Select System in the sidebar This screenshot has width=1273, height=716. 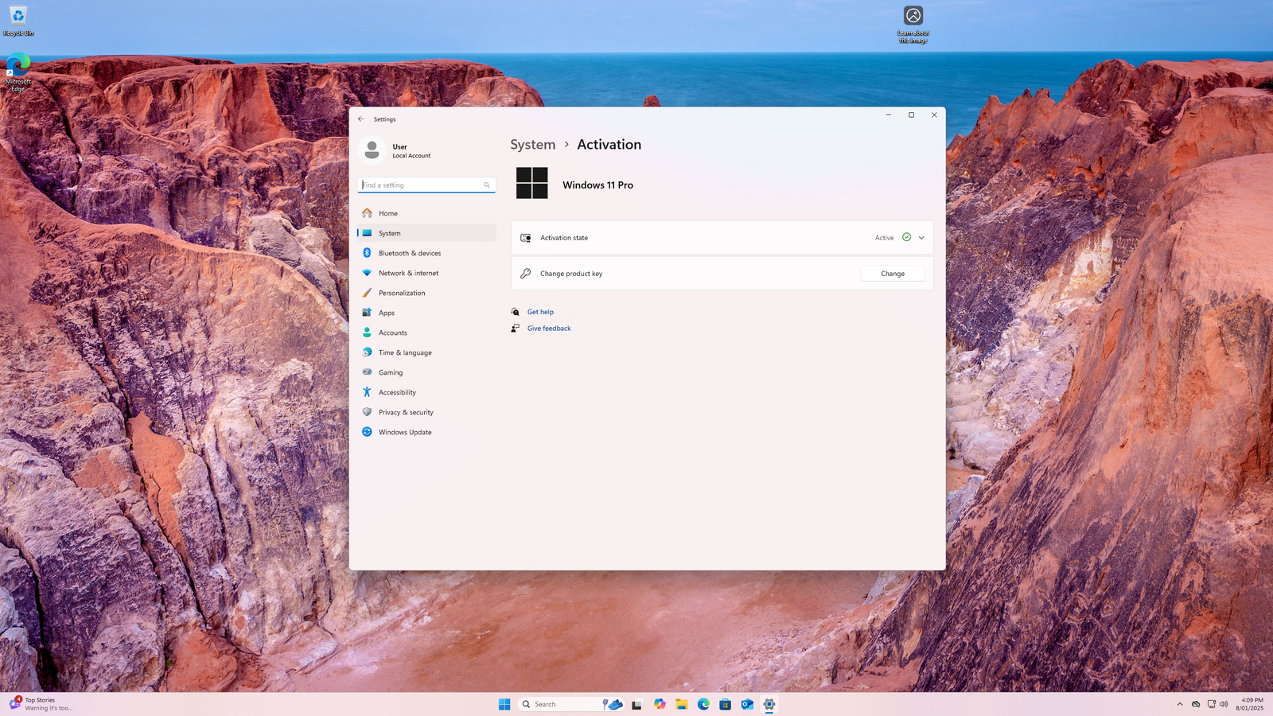(x=426, y=233)
